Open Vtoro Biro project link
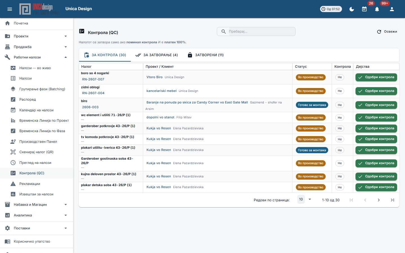The width and height of the screenshot is (405, 253). pos(154,77)
